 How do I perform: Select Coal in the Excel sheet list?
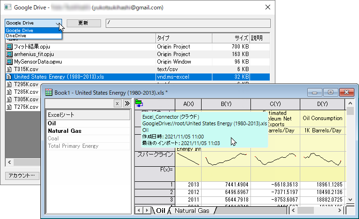88,138
